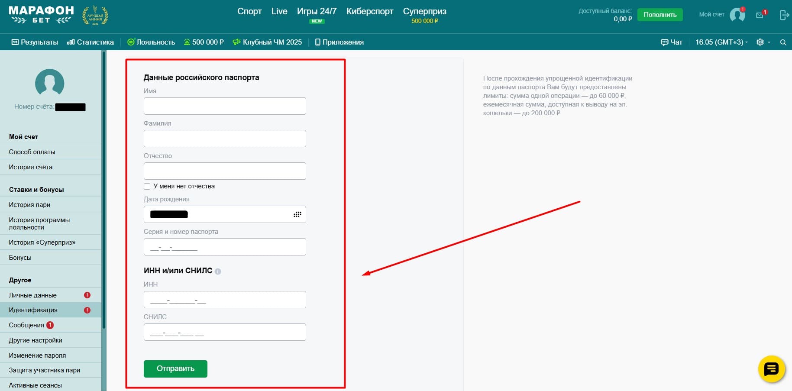Viewport: 792px width, 391px height.
Task: Open Изменение пароля in sidebar
Action: point(50,355)
